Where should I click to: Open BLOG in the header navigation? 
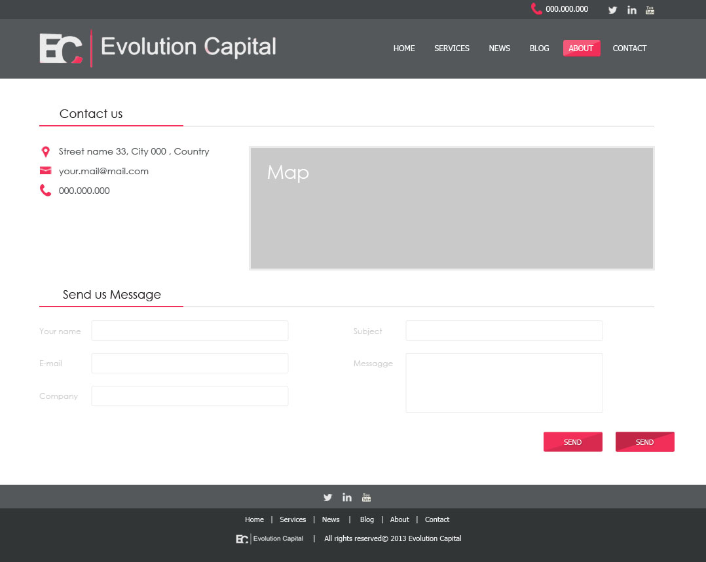pyautogui.click(x=539, y=48)
